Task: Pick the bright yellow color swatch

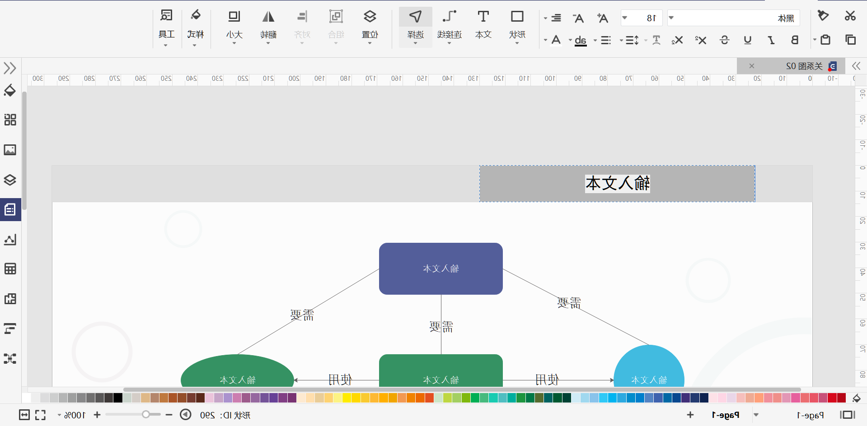Action: coord(347,398)
